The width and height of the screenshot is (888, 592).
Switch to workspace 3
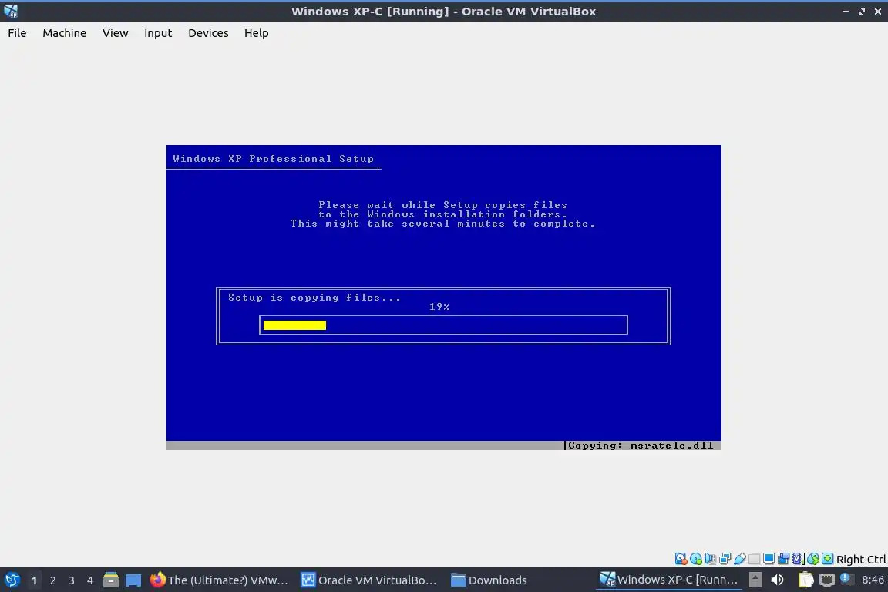[x=72, y=580]
